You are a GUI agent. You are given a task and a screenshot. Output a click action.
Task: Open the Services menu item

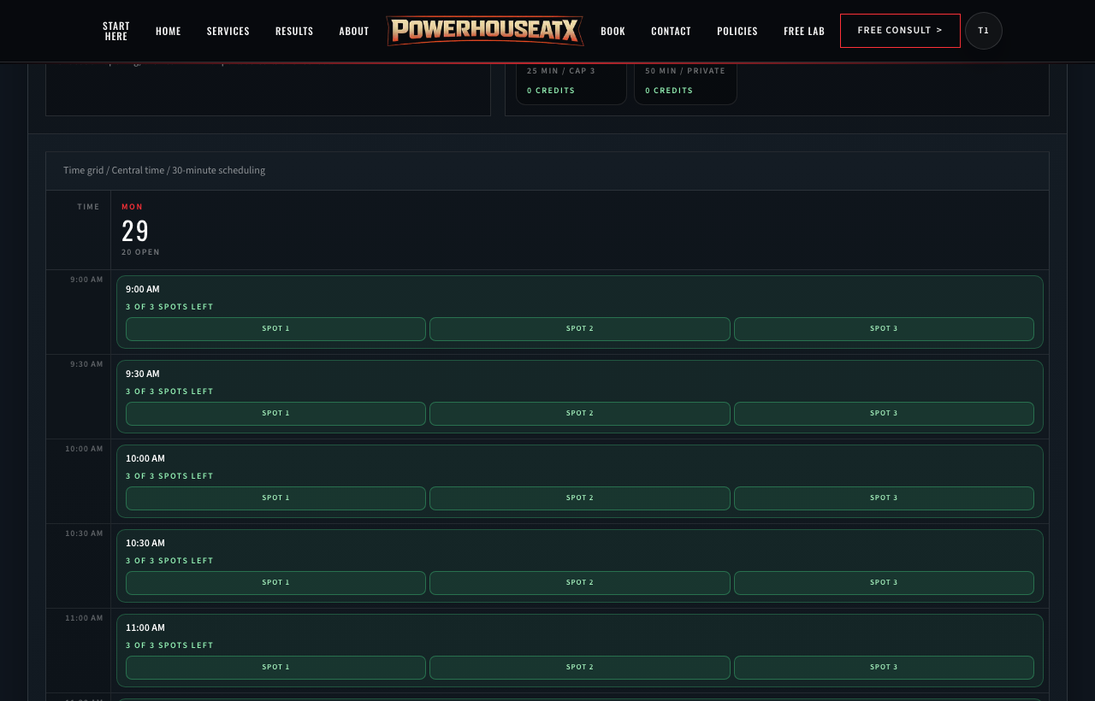click(x=228, y=31)
